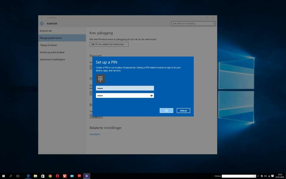Confirm the PIN with the OK button
286x179 pixels.
pyautogui.click(x=166, y=110)
